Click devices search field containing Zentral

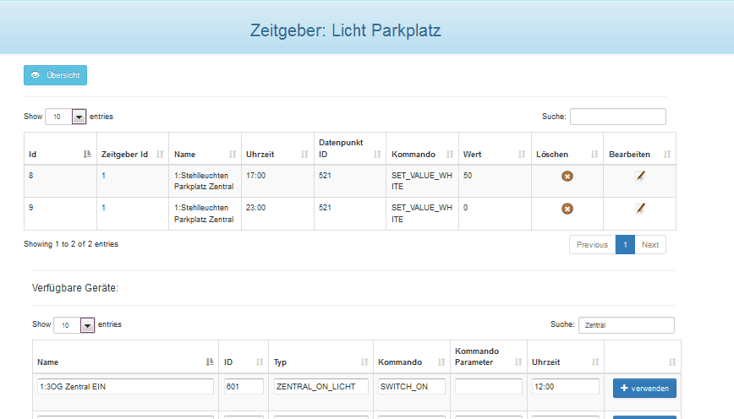pos(626,324)
